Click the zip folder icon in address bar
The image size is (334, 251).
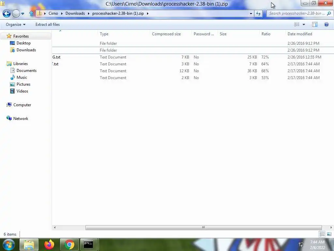[39, 13]
